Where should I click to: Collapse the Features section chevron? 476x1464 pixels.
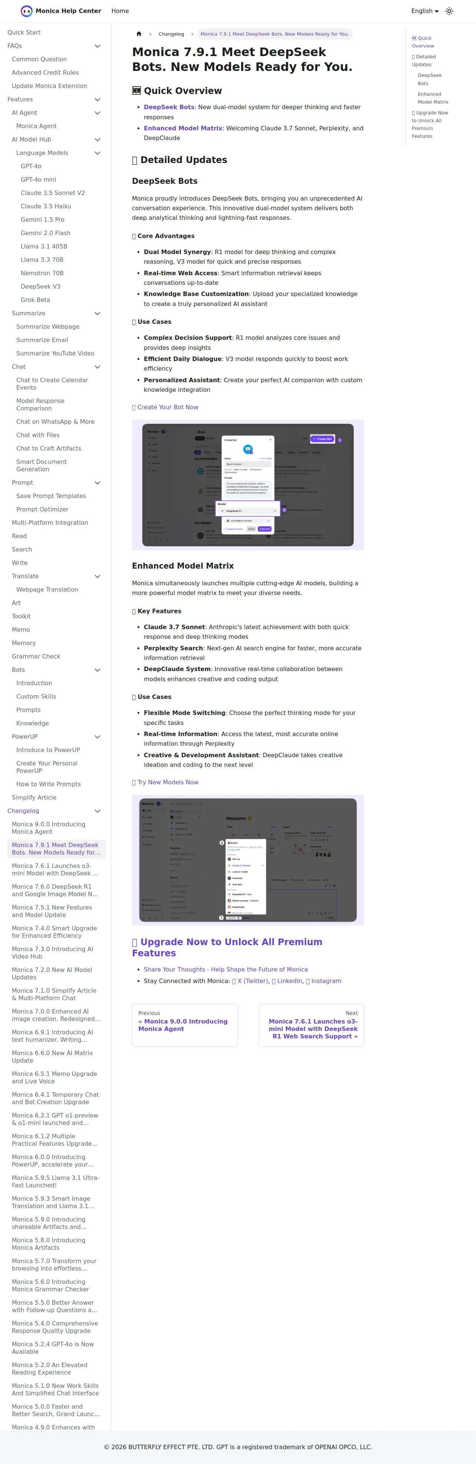point(97,100)
